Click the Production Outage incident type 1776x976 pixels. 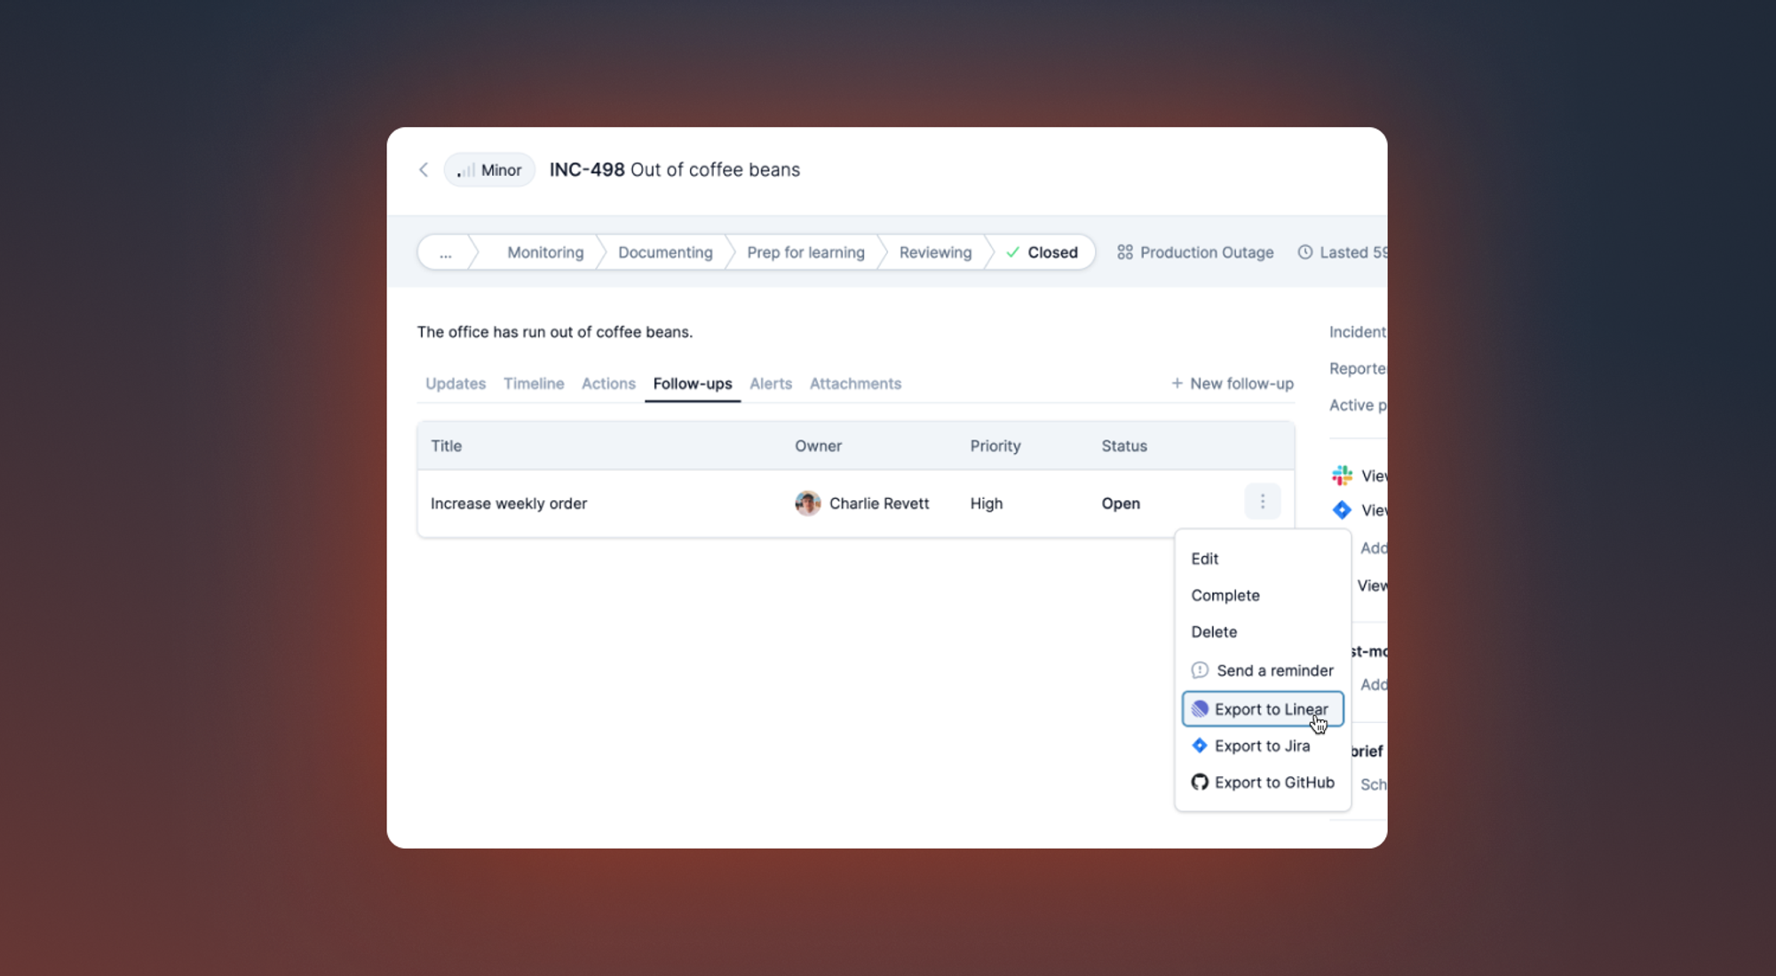(x=1195, y=252)
